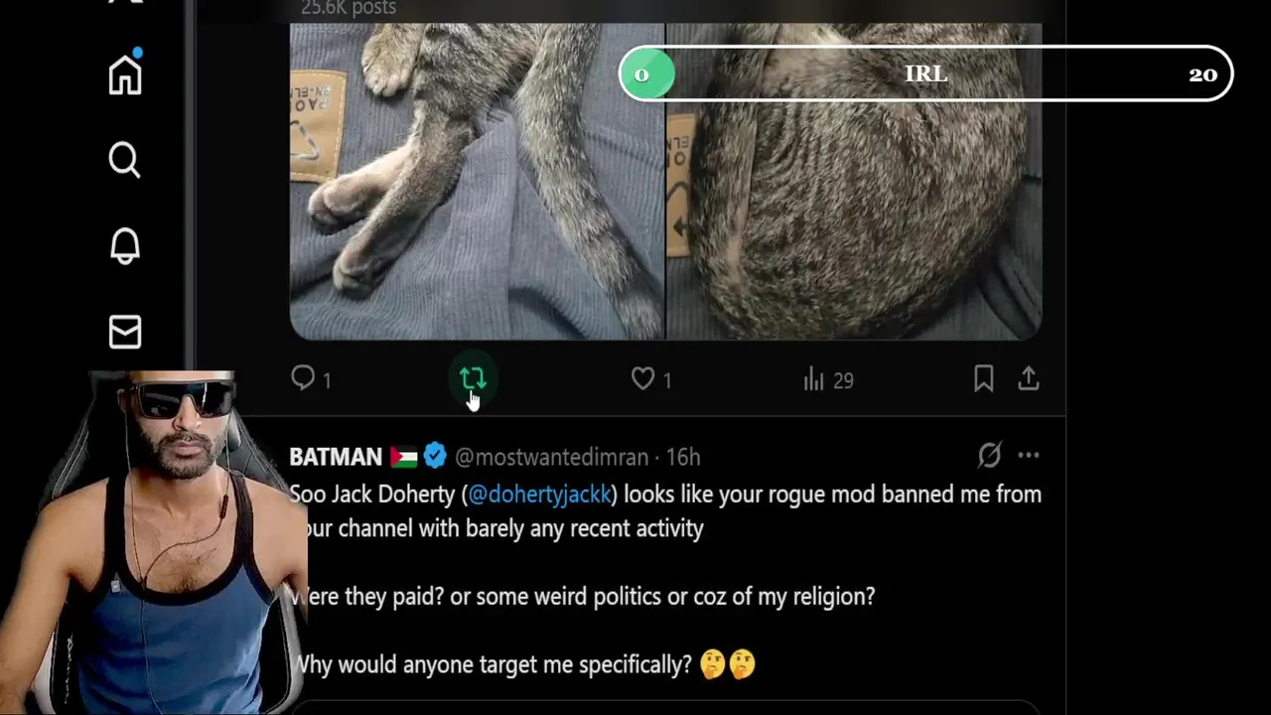Screen dimensions: 1271x715
Task: Click the IRL goal progress bar
Action: pyautogui.click(x=925, y=73)
